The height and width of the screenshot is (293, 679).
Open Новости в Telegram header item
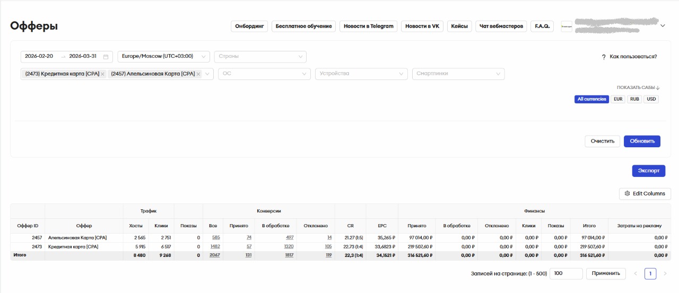coord(368,26)
